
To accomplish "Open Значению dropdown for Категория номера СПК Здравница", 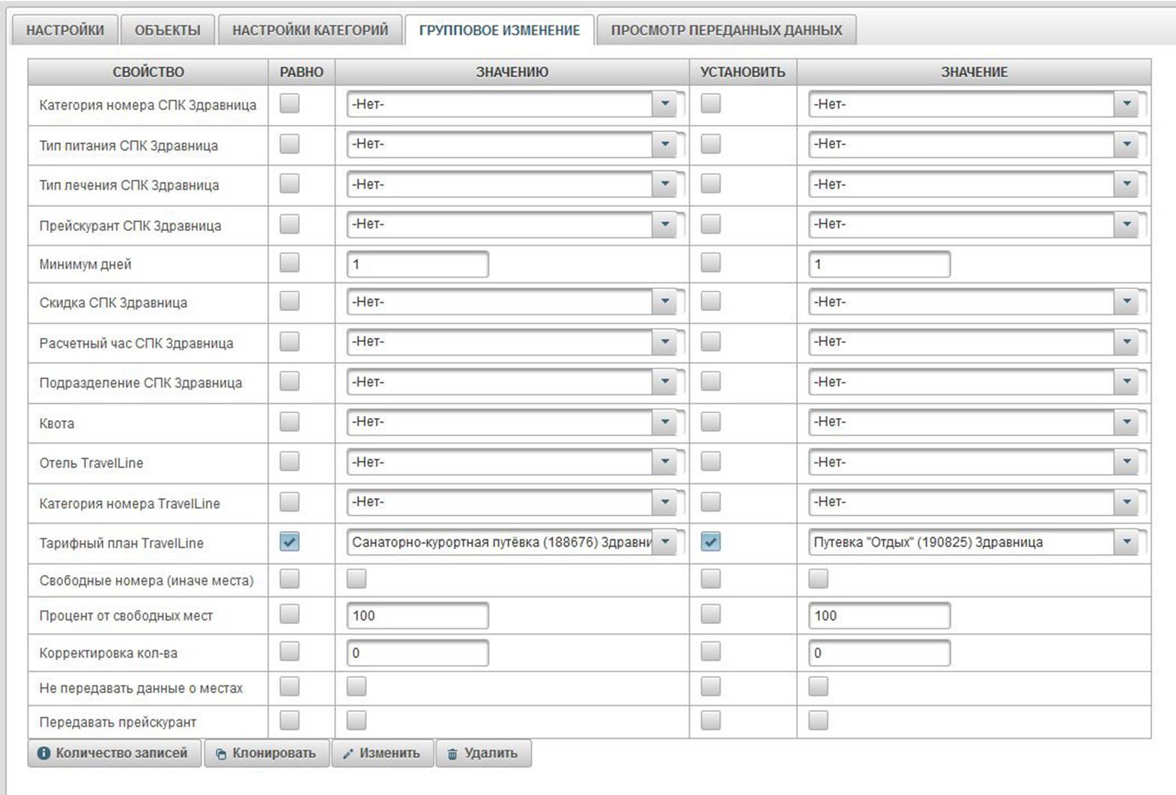I will (664, 104).
